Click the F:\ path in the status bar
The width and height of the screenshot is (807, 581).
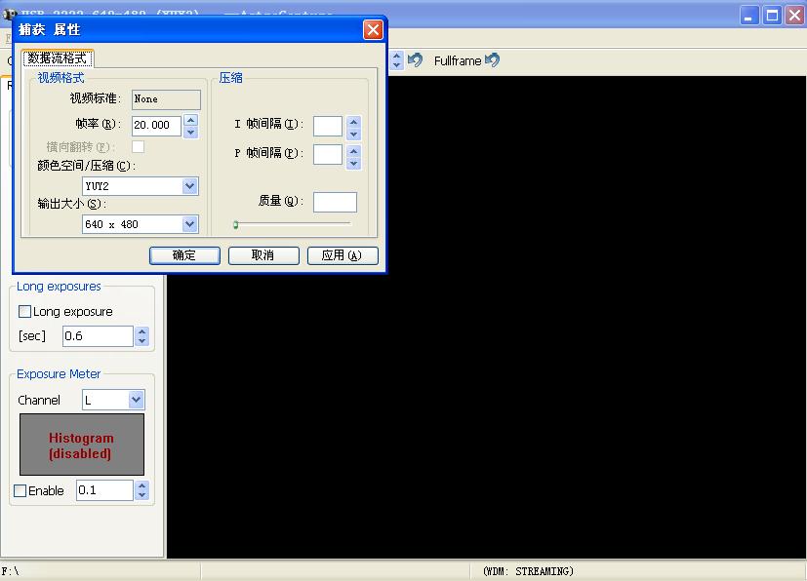point(11,571)
